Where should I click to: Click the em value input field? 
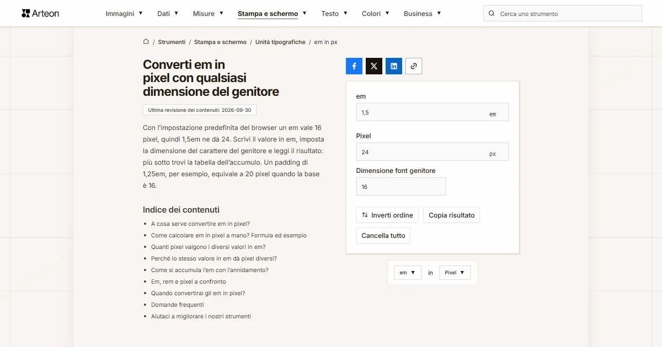coord(433,112)
